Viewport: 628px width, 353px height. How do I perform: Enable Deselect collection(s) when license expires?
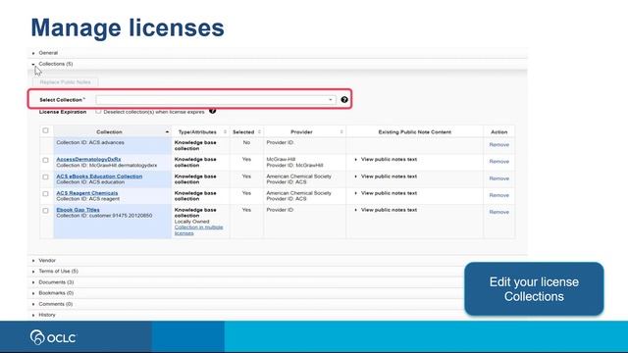click(98, 111)
